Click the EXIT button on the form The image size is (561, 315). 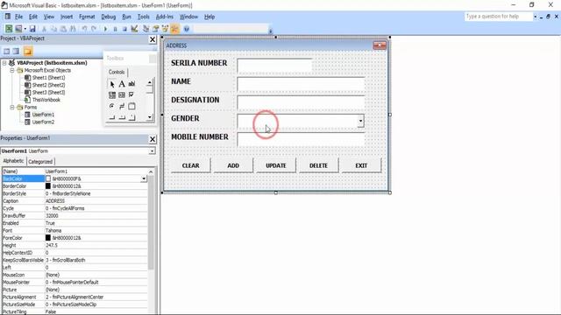pyautogui.click(x=361, y=165)
